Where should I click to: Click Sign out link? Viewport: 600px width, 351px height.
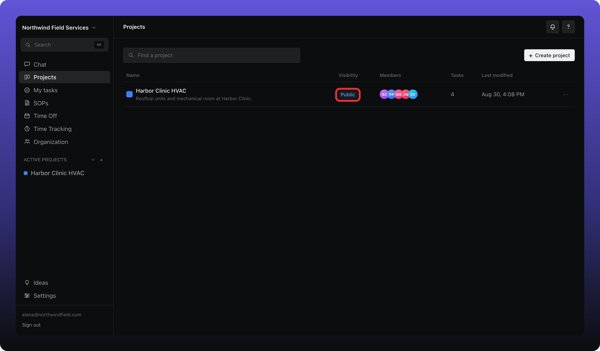[31, 325]
